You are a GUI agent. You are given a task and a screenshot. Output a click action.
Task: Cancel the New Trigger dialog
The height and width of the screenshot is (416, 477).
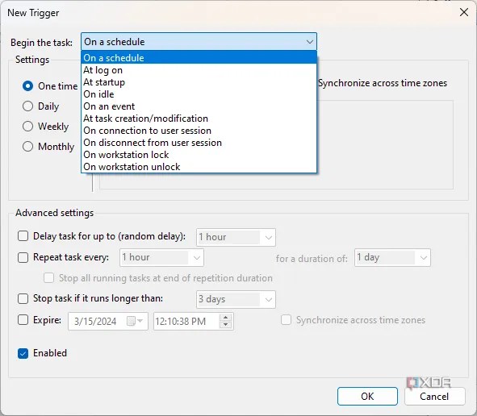point(434,397)
